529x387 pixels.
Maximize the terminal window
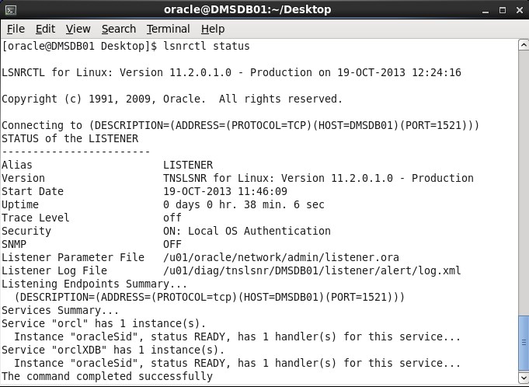(503, 10)
